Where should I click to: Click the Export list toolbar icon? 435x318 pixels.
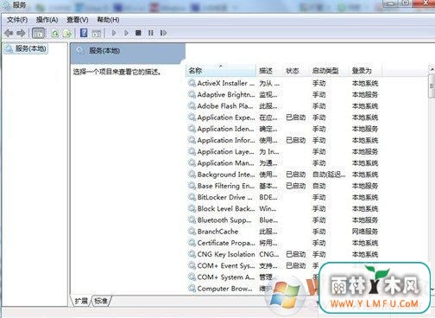67,34
